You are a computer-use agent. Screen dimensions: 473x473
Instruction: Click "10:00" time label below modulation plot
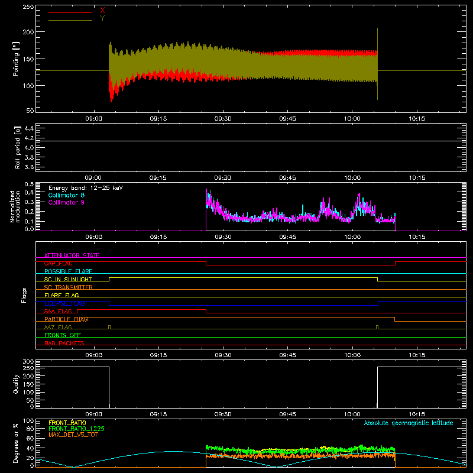point(352,237)
